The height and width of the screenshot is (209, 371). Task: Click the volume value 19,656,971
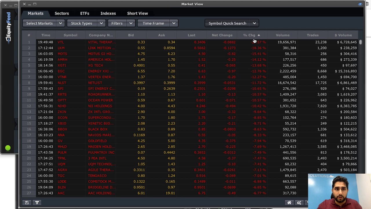click(x=287, y=42)
